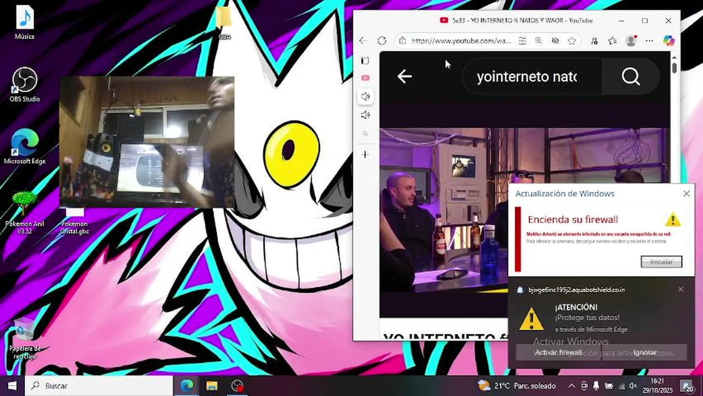The image size is (703, 396).
Task: Open the Edge profile avatar
Action: (x=631, y=41)
